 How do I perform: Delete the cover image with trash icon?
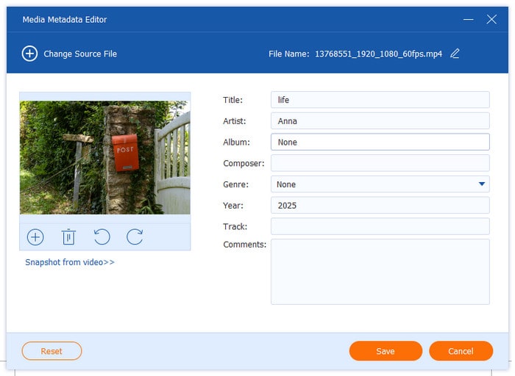coord(68,237)
